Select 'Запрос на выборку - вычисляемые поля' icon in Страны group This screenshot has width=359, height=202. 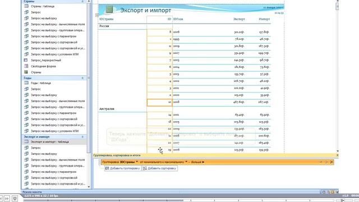(26, 24)
